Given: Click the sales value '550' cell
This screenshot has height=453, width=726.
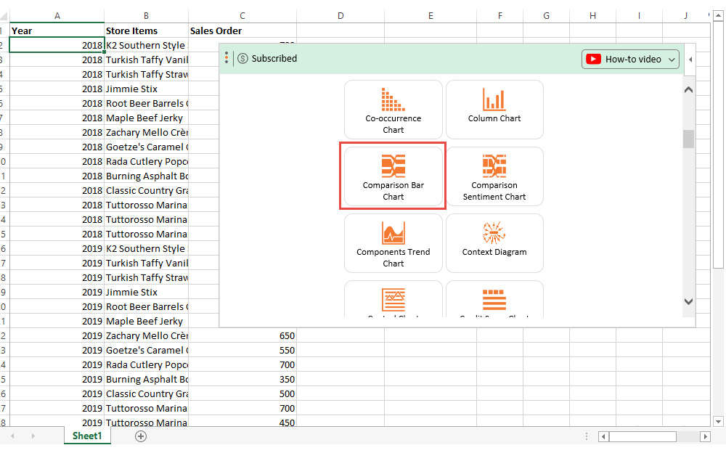Looking at the screenshot, I should pos(242,351).
